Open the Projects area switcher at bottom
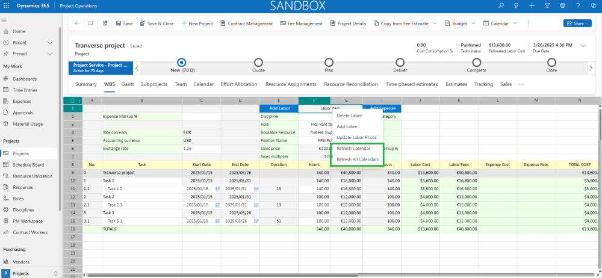The image size is (602, 278). tap(31, 273)
